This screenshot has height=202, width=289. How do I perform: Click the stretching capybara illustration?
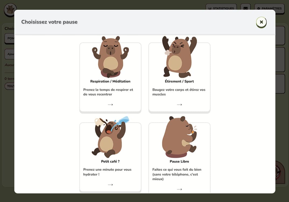click(x=179, y=57)
